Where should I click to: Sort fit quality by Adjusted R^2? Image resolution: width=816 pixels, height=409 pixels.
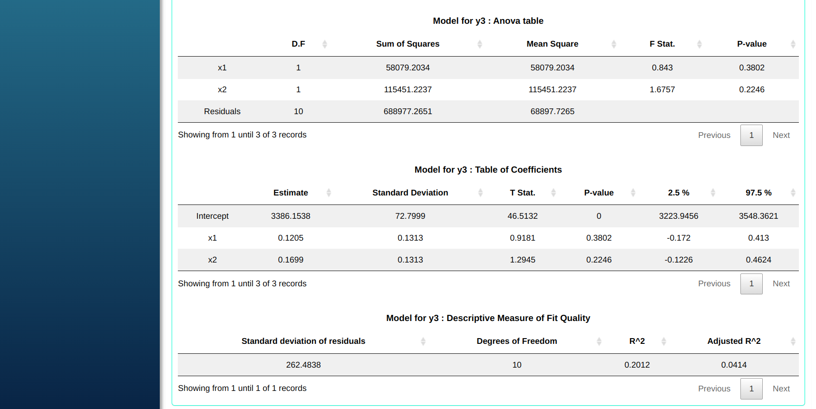(x=734, y=341)
